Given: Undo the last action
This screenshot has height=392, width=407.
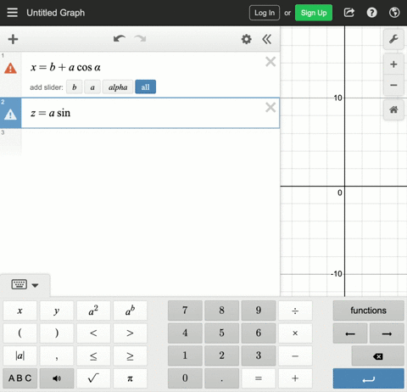Looking at the screenshot, I should pos(120,39).
